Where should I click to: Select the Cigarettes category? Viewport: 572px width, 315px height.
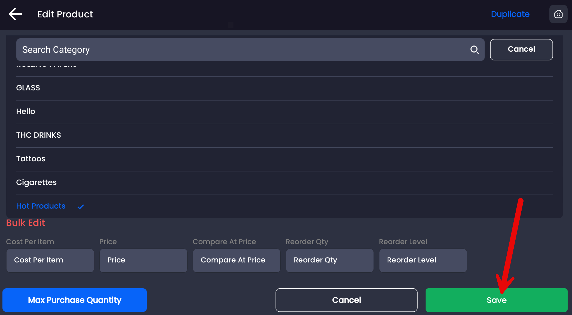36,183
